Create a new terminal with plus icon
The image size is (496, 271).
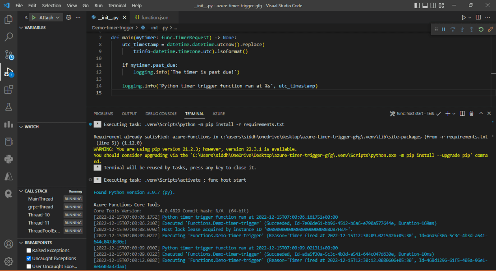pyautogui.click(x=448, y=114)
